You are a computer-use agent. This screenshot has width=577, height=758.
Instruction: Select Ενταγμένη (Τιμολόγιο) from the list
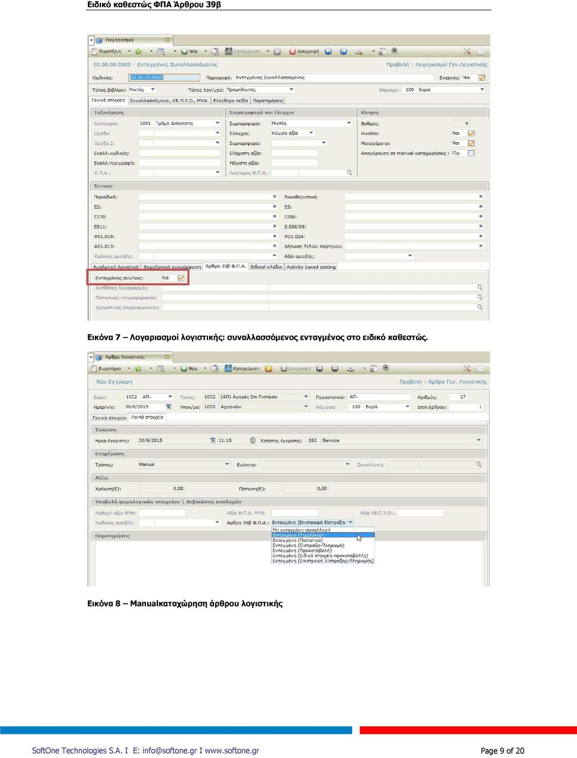tap(323, 535)
